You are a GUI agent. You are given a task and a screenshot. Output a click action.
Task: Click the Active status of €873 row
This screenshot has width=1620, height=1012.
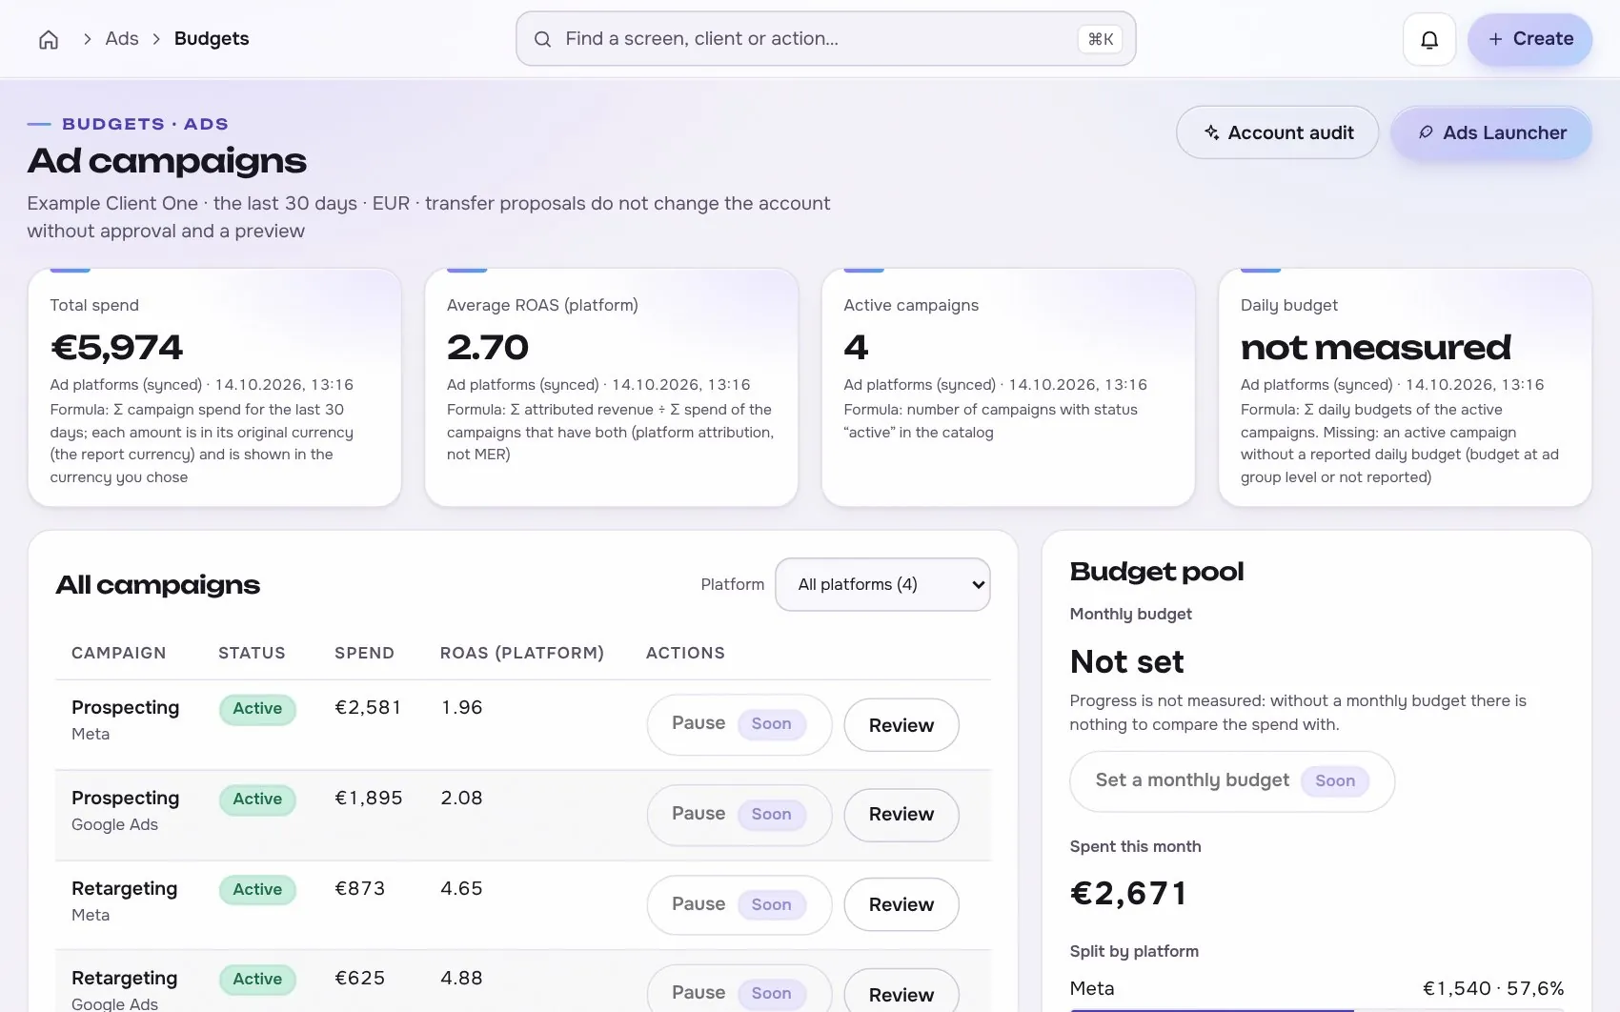coord(257,890)
